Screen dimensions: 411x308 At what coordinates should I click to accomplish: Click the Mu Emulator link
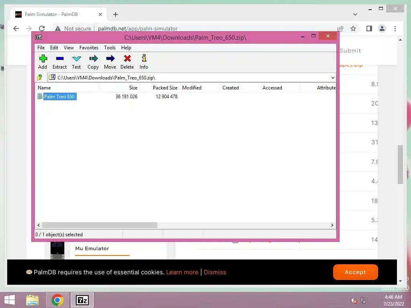(92, 248)
